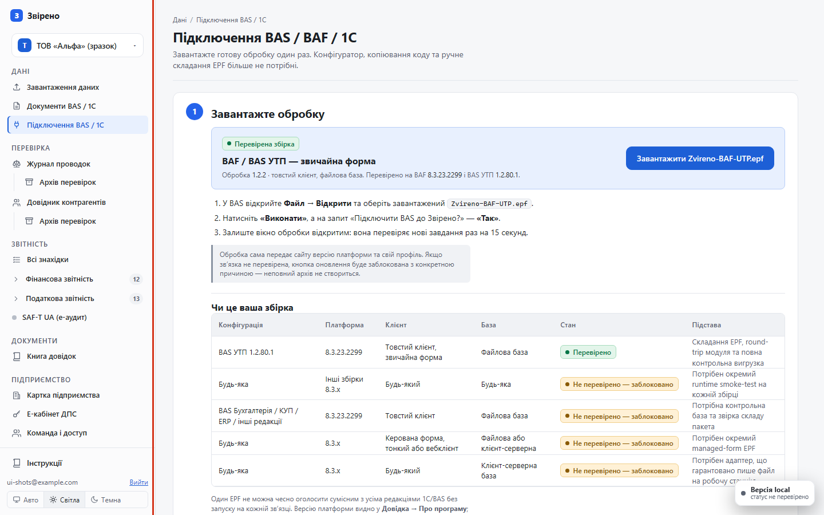The height and width of the screenshot is (515, 824).
Task: Click the scales icon beside Журнал проводок
Action: (17, 164)
